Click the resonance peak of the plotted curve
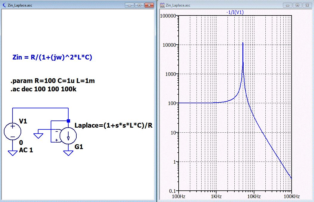 click(243, 43)
